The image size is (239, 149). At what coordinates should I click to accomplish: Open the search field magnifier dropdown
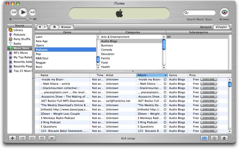point(187,13)
